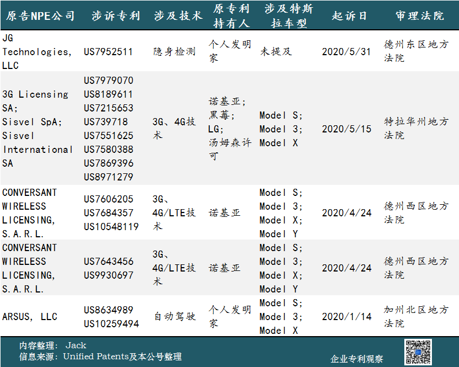Select column header 原专利持有人
The width and height of the screenshot is (459, 367).
click(231, 16)
